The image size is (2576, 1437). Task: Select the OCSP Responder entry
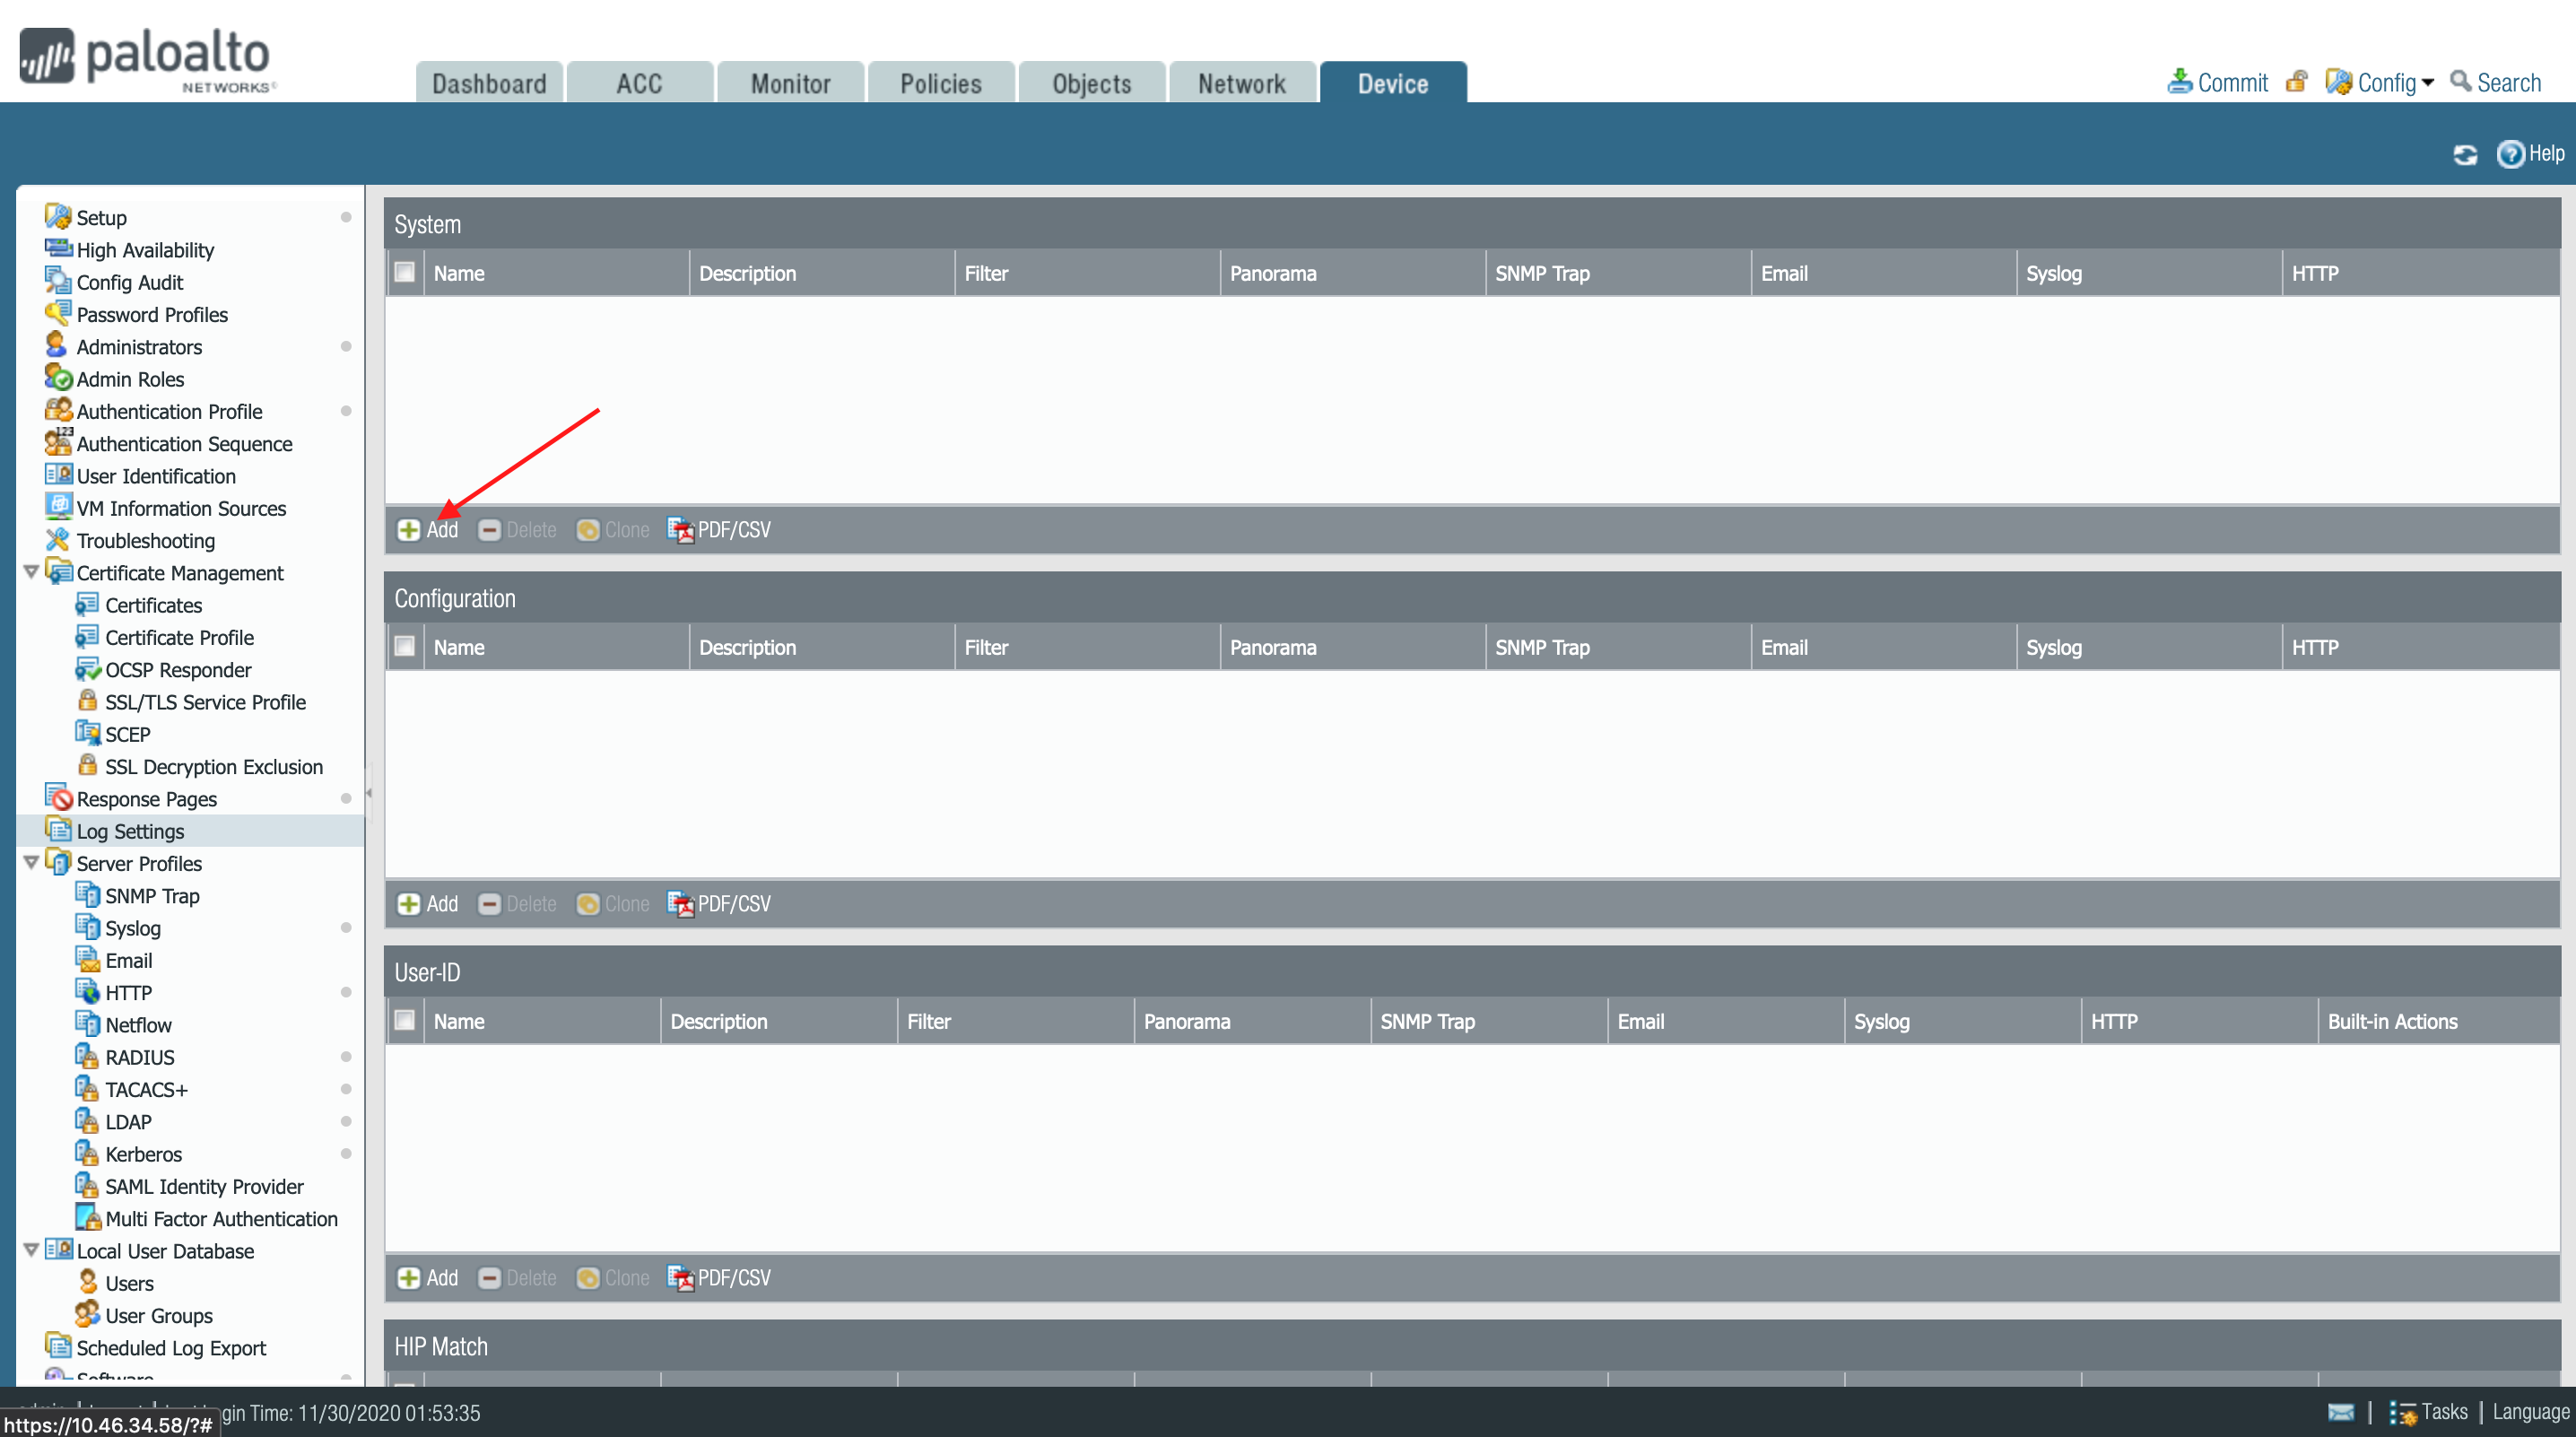point(178,669)
